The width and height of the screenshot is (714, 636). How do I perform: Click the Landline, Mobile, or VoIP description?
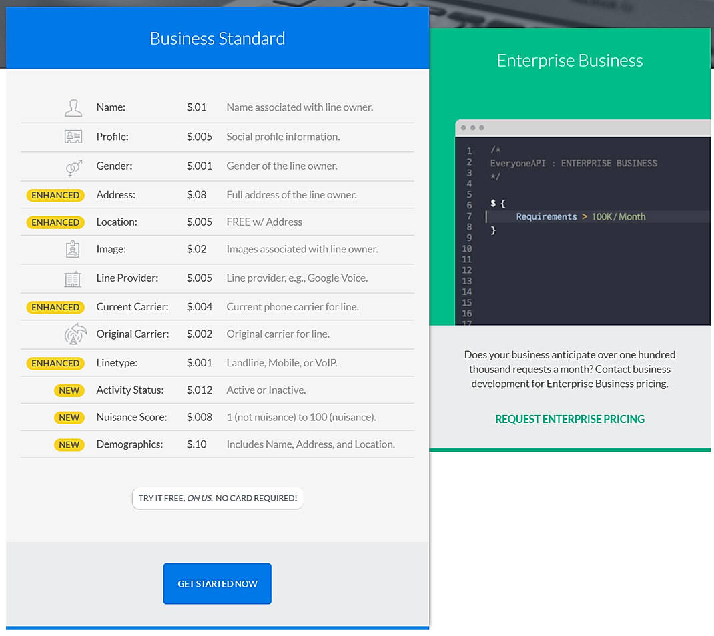pyautogui.click(x=282, y=363)
